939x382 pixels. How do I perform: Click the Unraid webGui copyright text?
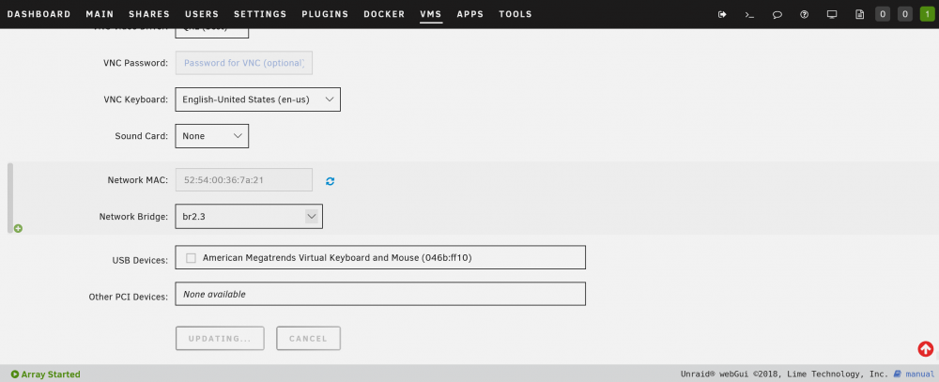(x=784, y=374)
